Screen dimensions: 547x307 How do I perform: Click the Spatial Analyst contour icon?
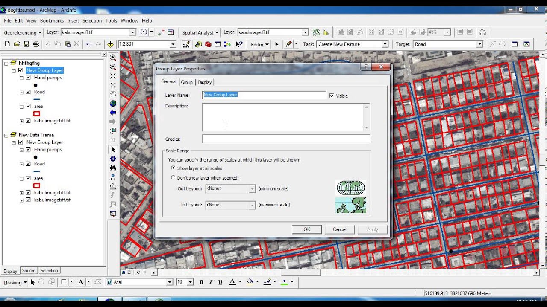point(316,32)
